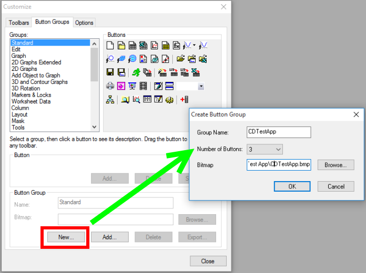The height and width of the screenshot is (273, 366).
Task: Click the film strip video icon
Action: point(143,86)
